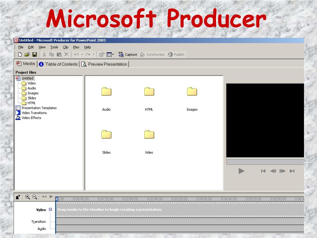Click the monitor Next Frame button

282,171
